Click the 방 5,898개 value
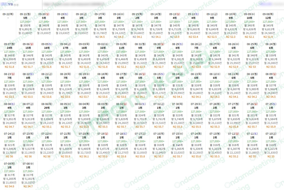Image resolution: width=284 pixels, height=190 pixels. [x=47, y=119]
